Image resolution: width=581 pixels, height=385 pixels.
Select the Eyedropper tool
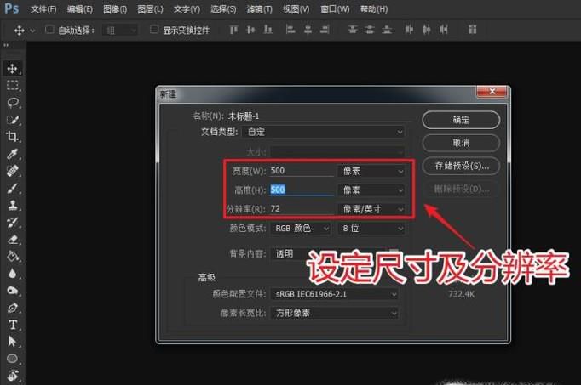point(13,154)
